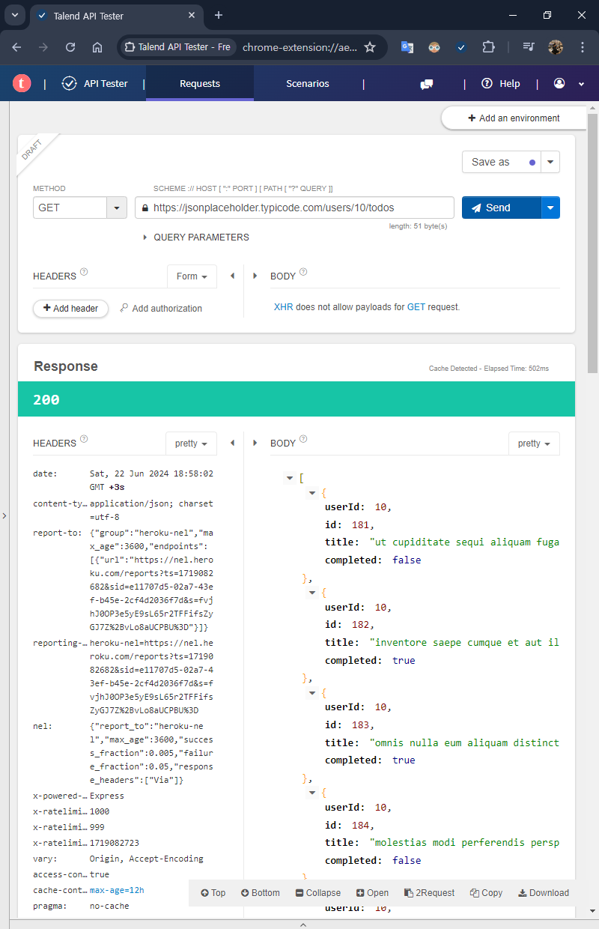
Task: Open Chrome three-dot menu
Action: click(583, 46)
